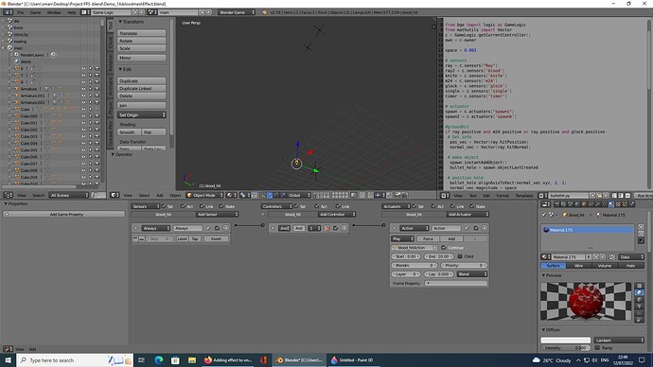Click the pin icon on Action actuator

pyautogui.click(x=467, y=228)
